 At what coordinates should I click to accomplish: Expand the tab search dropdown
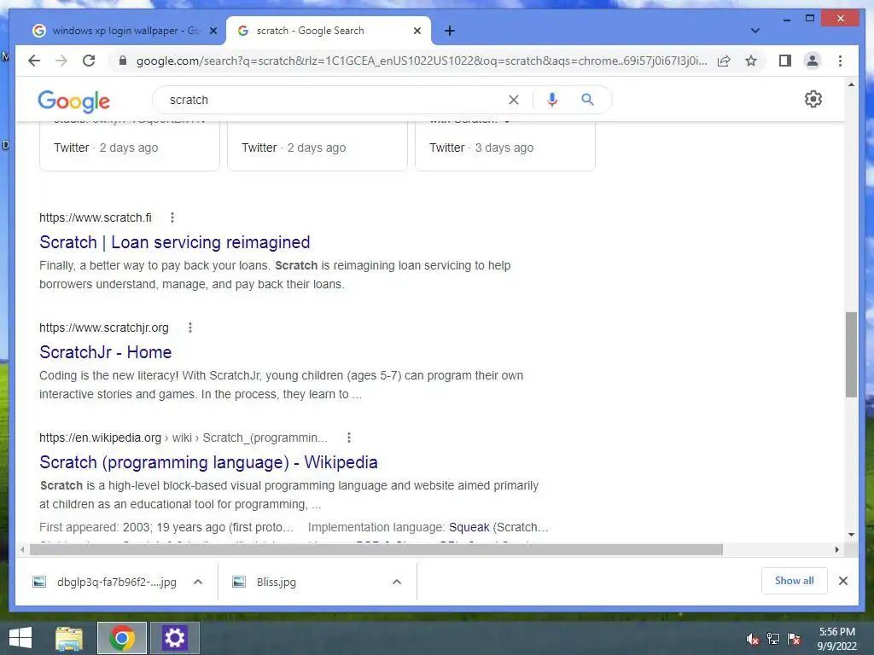[x=755, y=31]
